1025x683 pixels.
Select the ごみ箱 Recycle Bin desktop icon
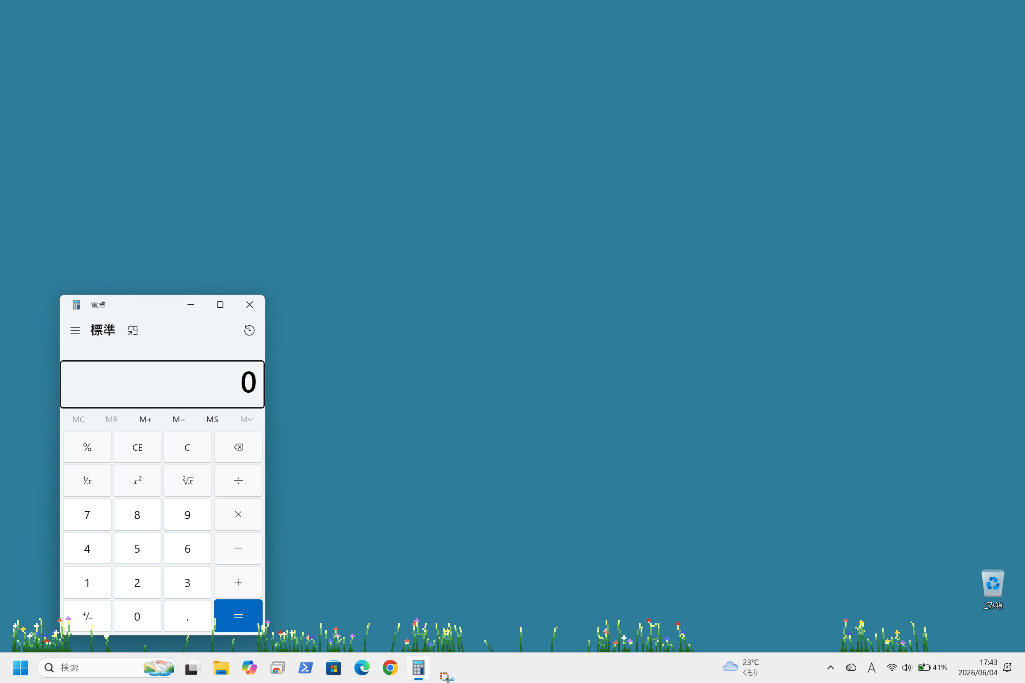tap(993, 590)
